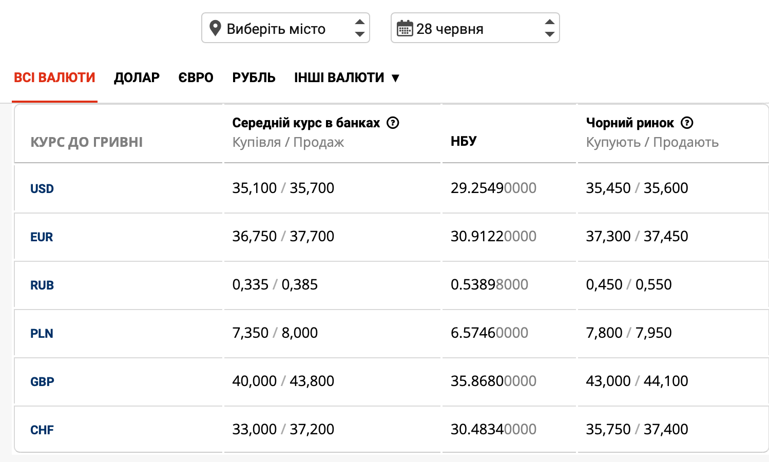Click the up/down arrows of date selector
The width and height of the screenshot is (769, 462).
[x=549, y=28]
